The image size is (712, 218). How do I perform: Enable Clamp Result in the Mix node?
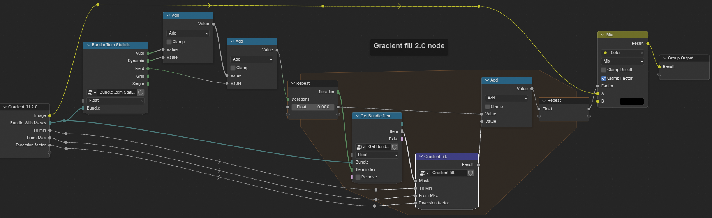(604, 70)
